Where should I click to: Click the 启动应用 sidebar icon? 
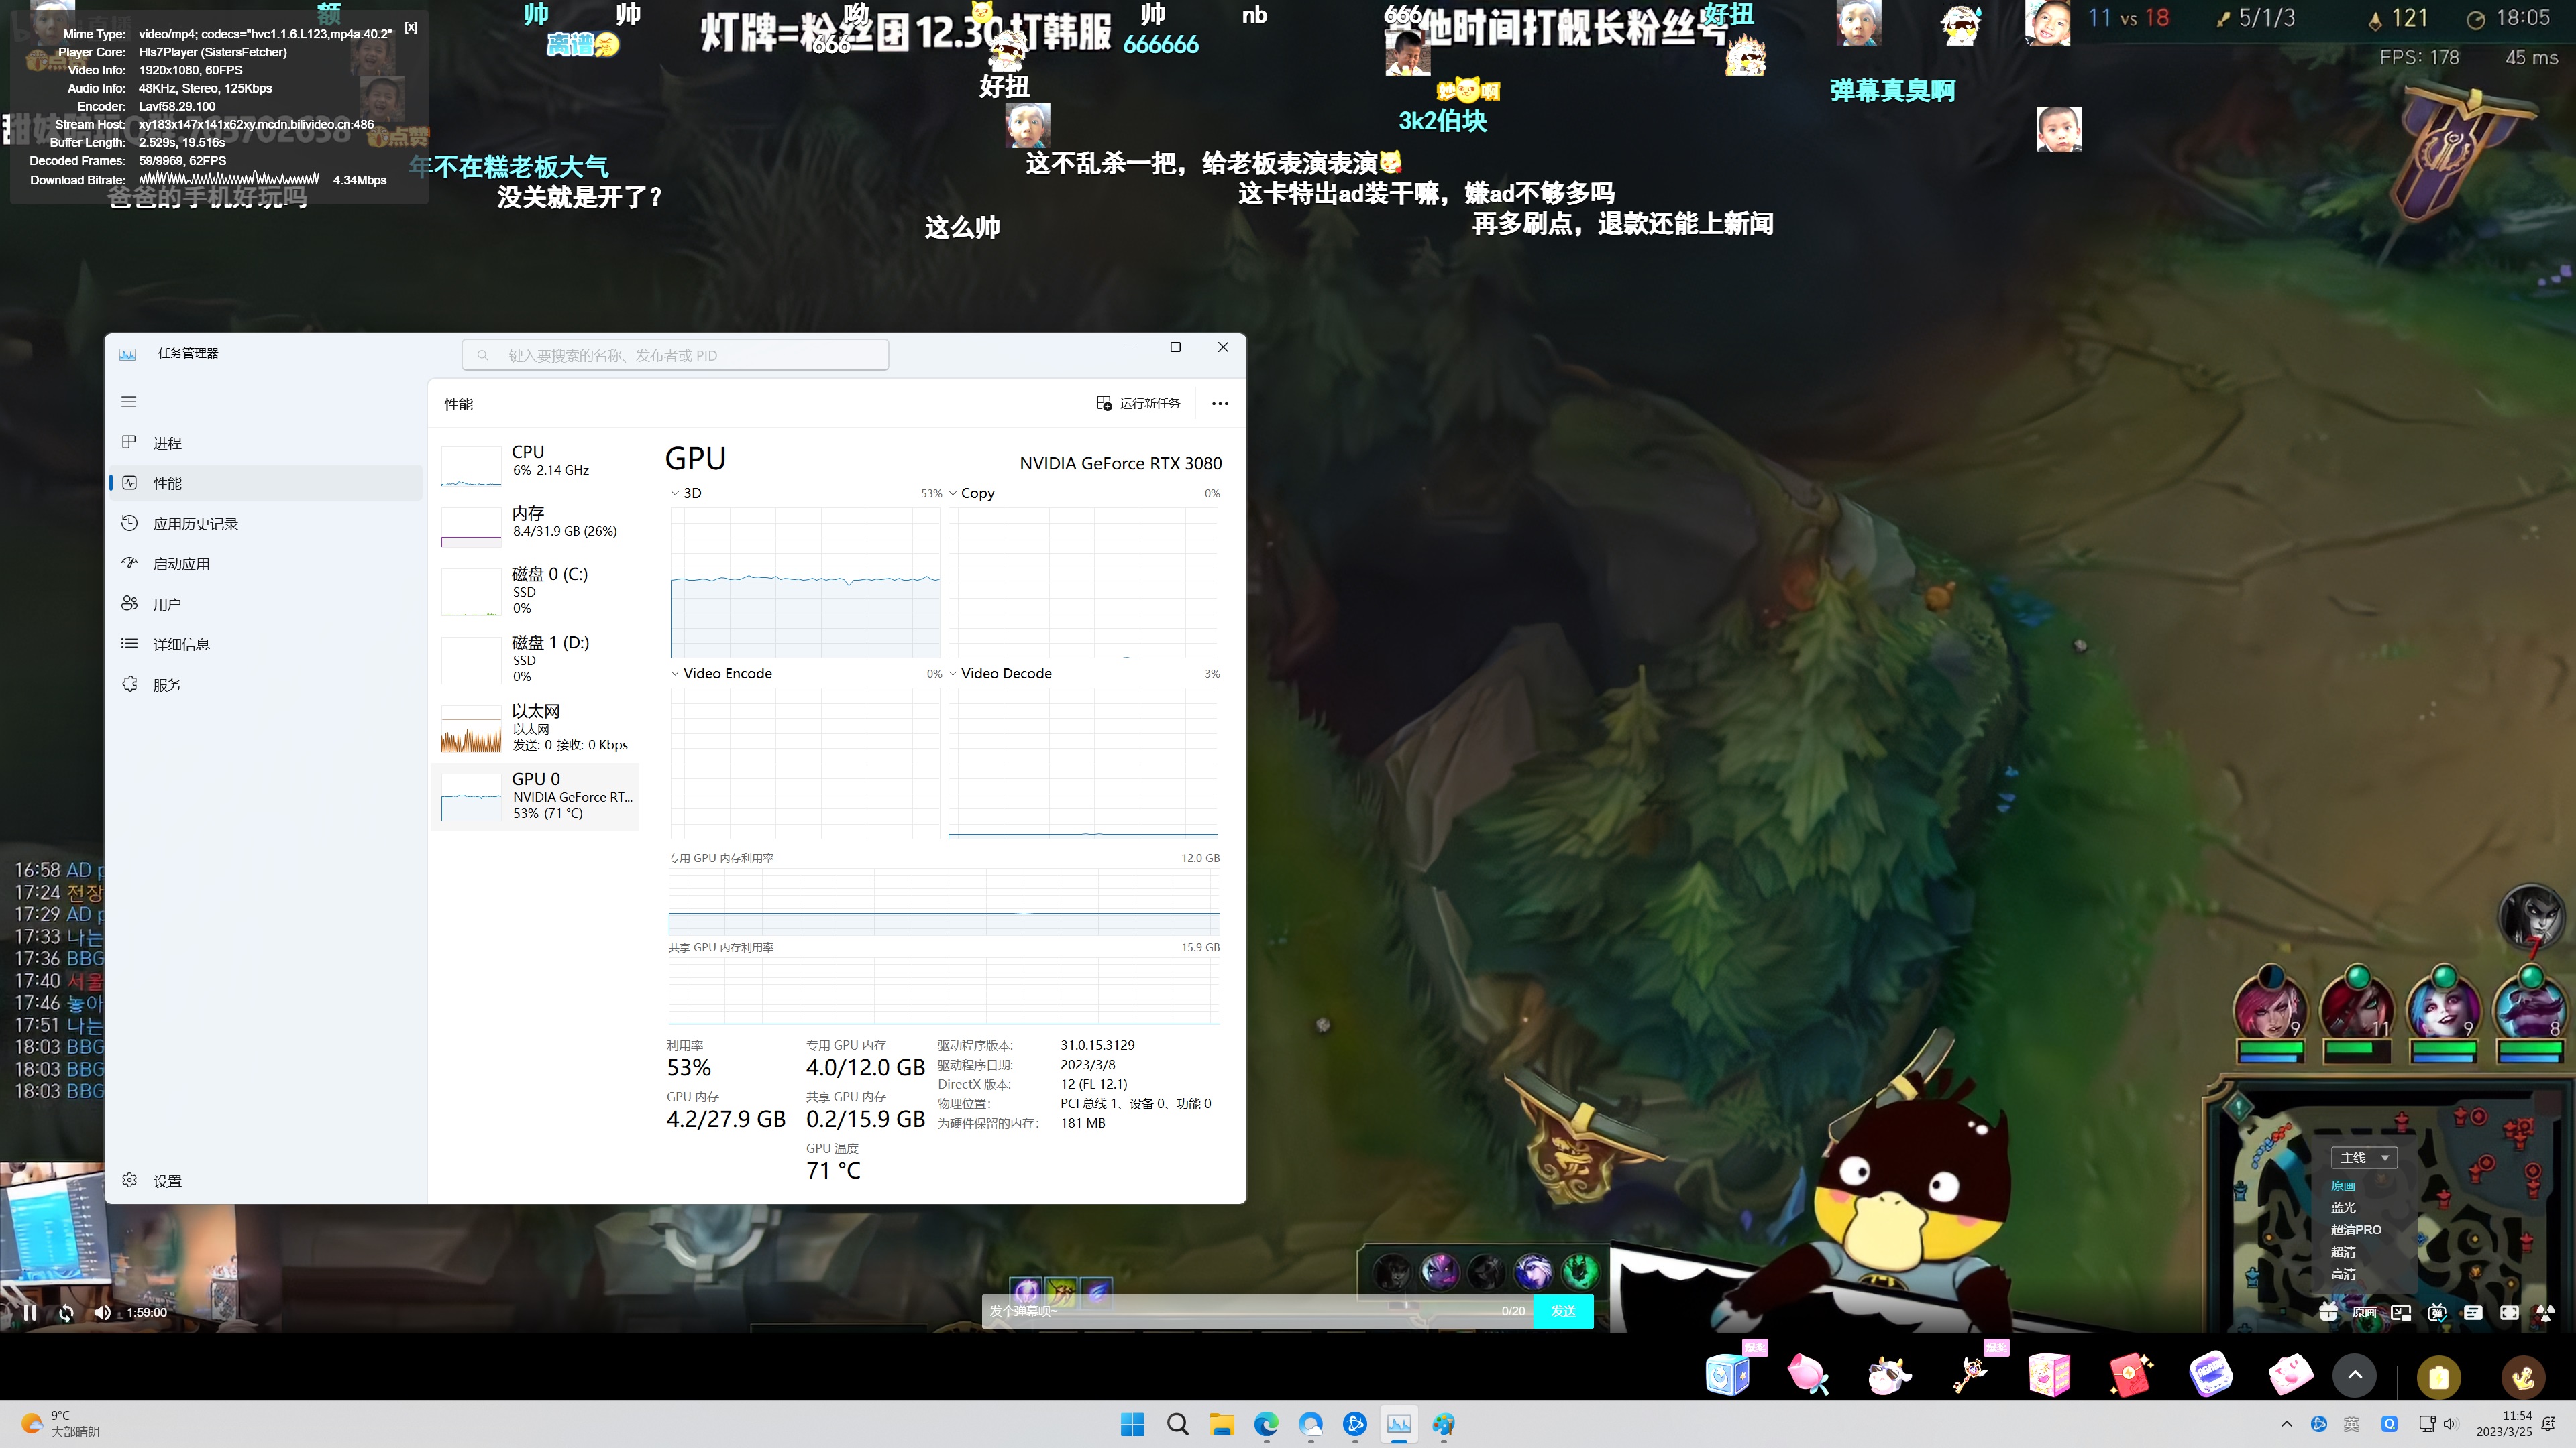[x=129, y=564]
